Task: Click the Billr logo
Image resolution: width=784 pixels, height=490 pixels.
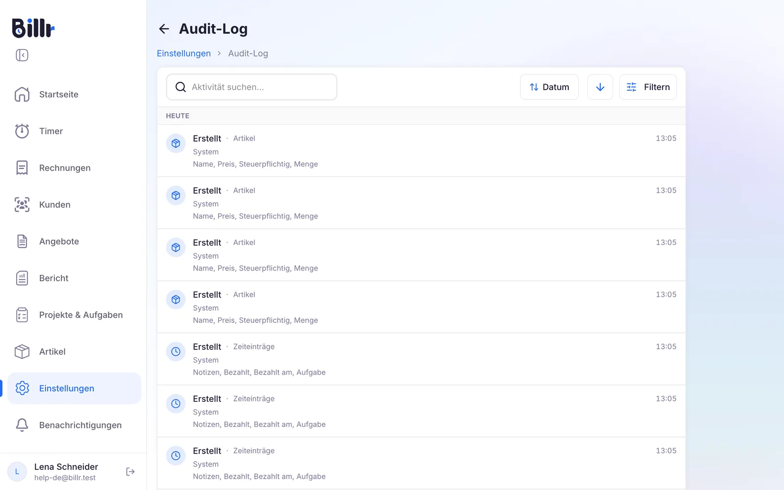Action: click(x=33, y=28)
